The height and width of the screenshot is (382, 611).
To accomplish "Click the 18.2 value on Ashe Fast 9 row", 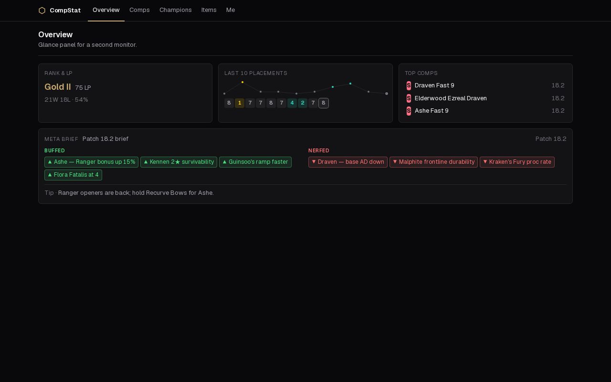I will coord(558,111).
